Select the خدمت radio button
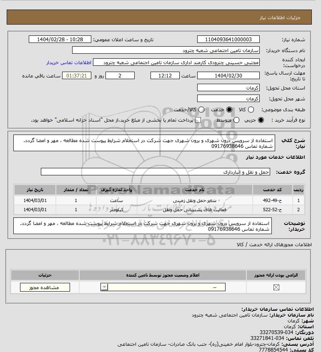 click(229, 110)
